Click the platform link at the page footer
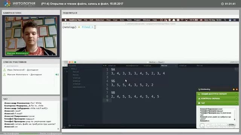The width and height of the screenshot is (241, 135). pyautogui.click(x=29, y=133)
